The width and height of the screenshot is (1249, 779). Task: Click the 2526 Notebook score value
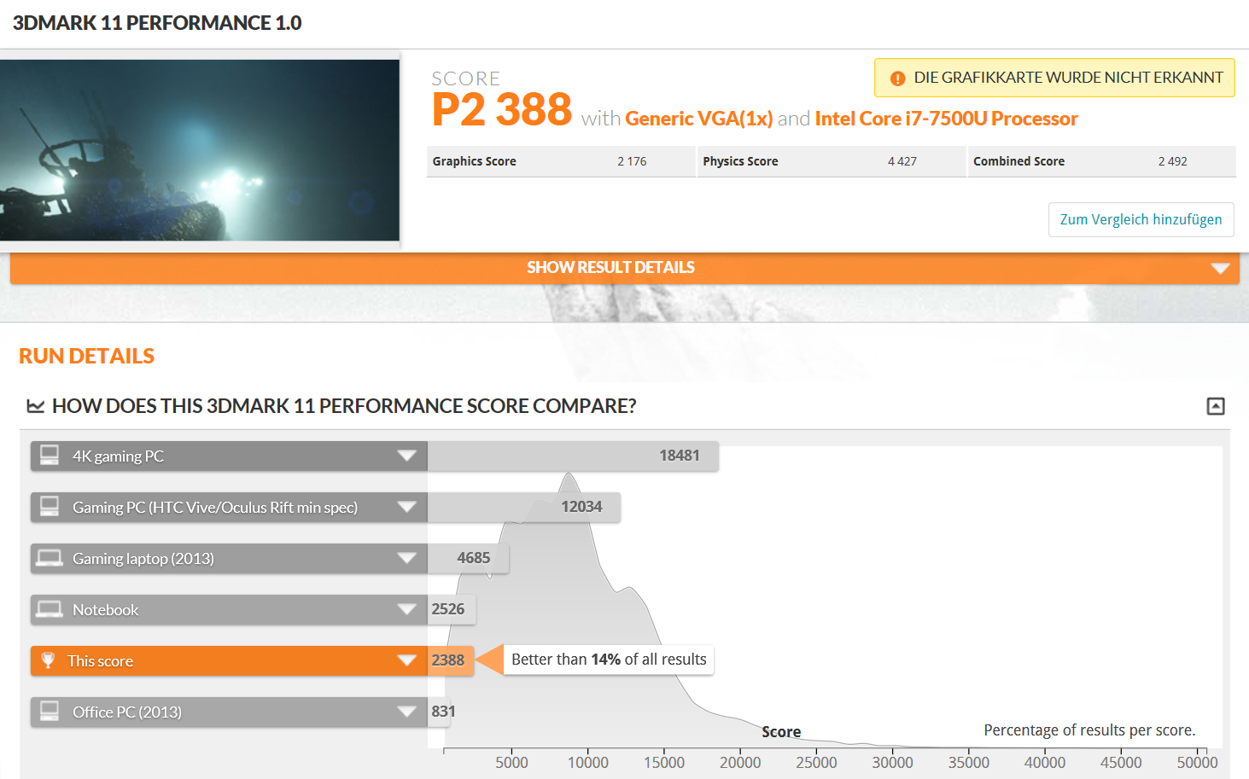(448, 609)
